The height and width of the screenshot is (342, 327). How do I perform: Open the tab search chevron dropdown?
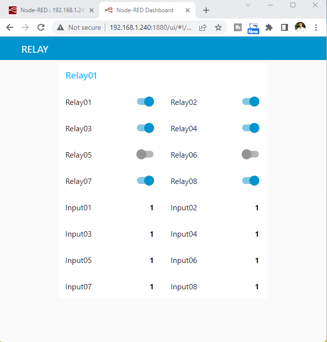point(248,5)
